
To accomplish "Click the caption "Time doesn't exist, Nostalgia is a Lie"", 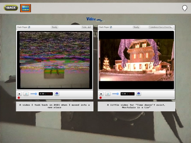I will [x=136, y=106].
